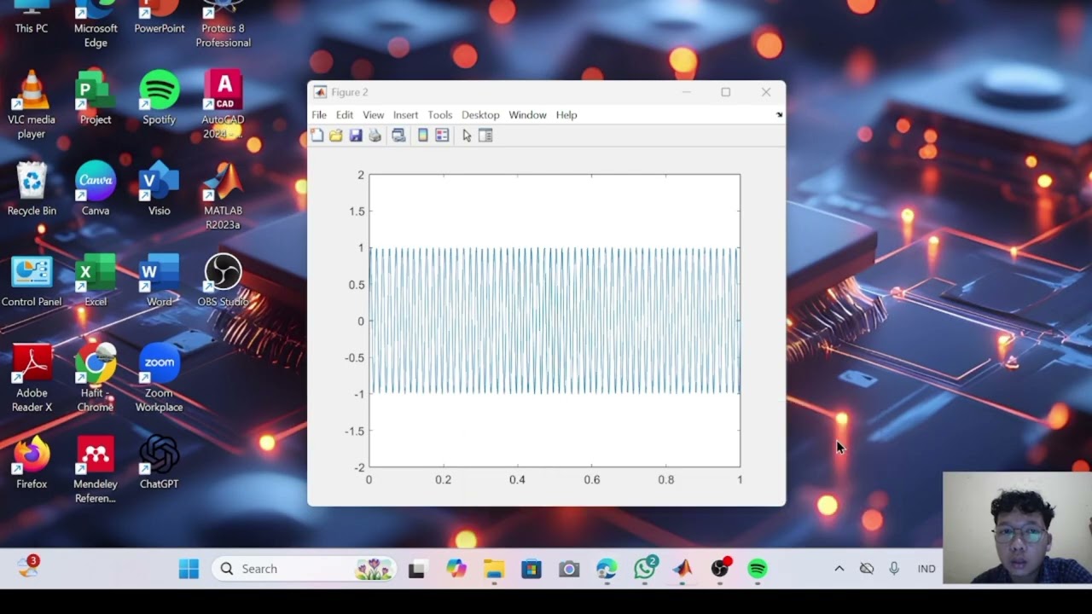Open File Explorer from the taskbar
The width and height of the screenshot is (1092, 614).
click(x=494, y=569)
